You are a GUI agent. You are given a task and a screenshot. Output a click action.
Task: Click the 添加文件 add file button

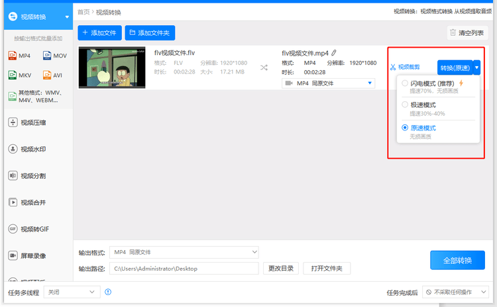click(99, 32)
